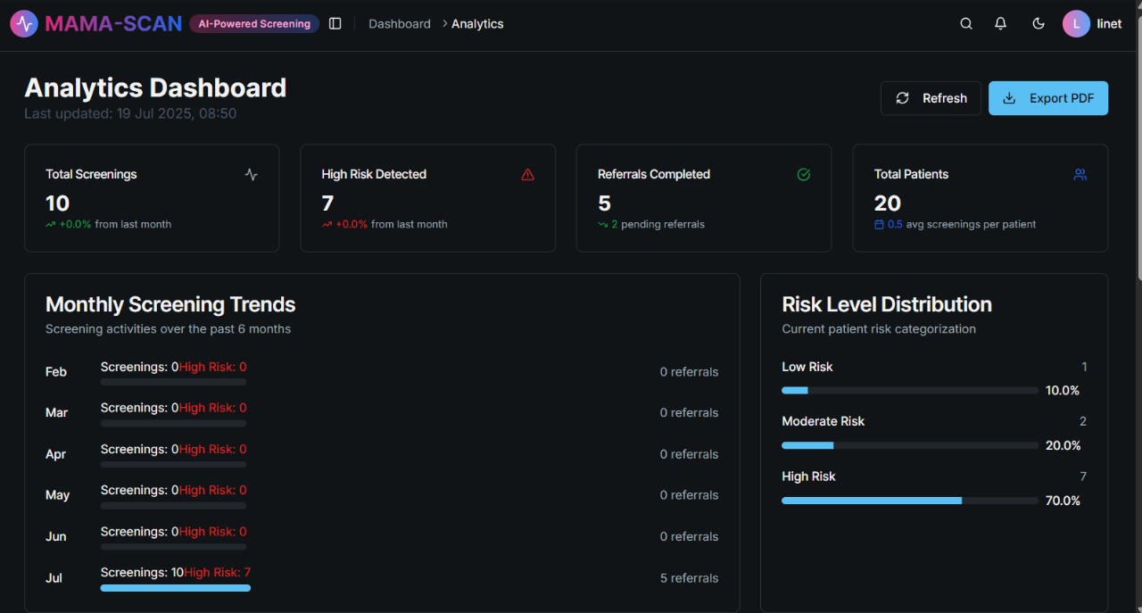This screenshot has width=1142, height=613.
Task: Click the Monthly Screening Trends heading
Action: point(170,304)
